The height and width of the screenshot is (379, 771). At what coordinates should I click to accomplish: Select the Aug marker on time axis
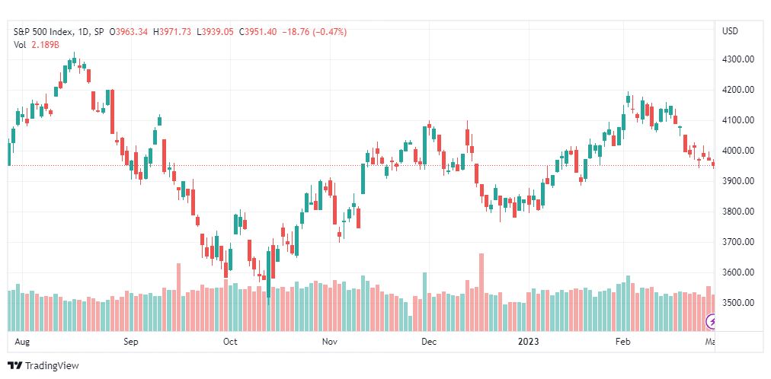pyautogui.click(x=21, y=342)
